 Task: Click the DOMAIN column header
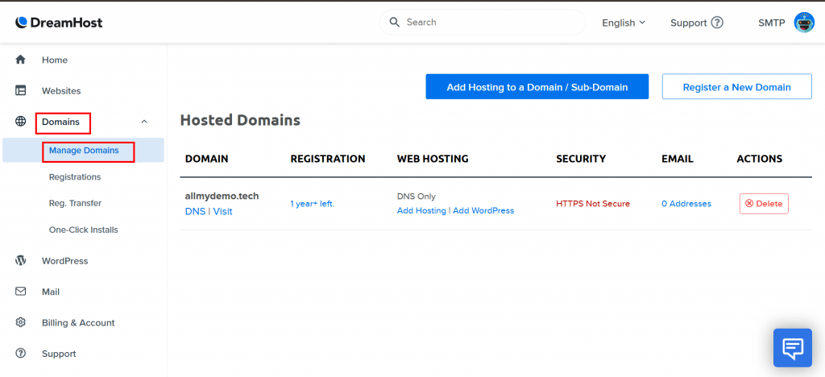207,159
